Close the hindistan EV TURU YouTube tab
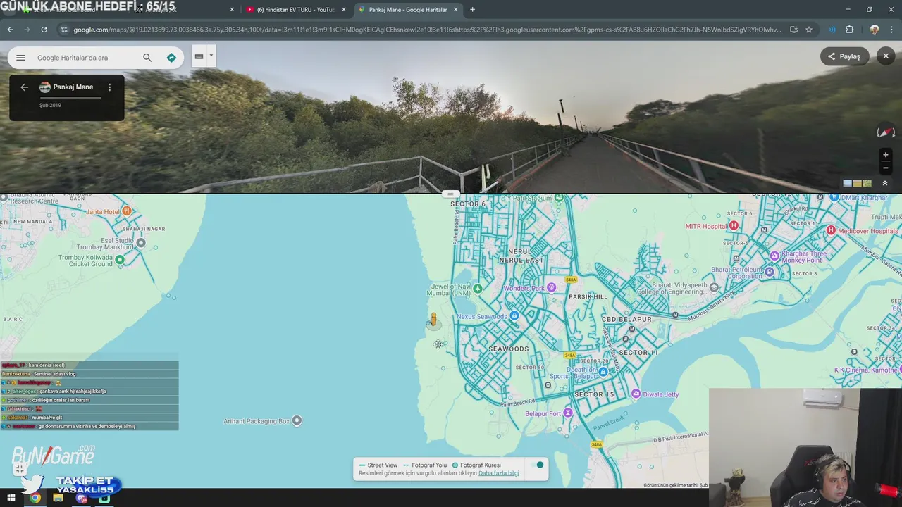The height and width of the screenshot is (507, 902). point(344,10)
